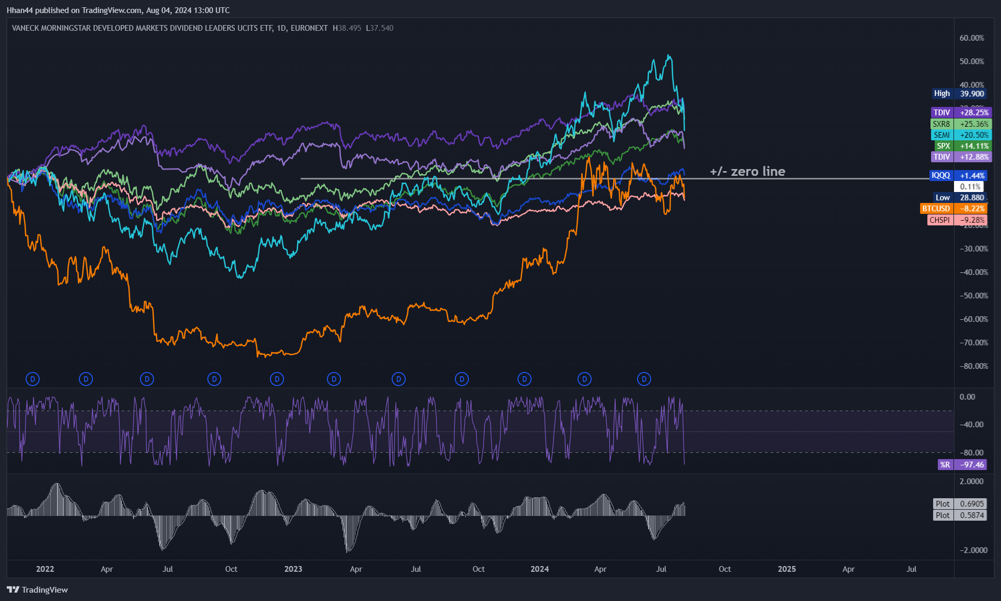This screenshot has height=601, width=1001.
Task: Click the H38.495 high value in the header
Action: 347,28
